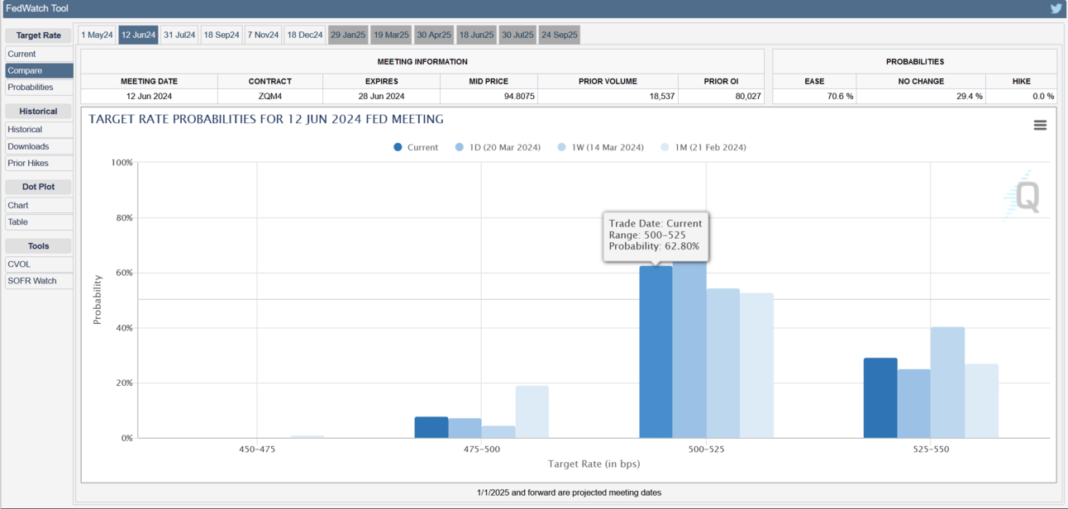Open the 7 Nov24 meeting tab
Screen dimensions: 1068x509
pos(263,35)
